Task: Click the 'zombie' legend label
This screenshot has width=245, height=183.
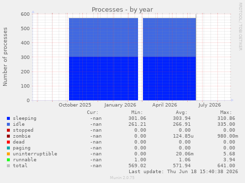Action: click(x=22, y=136)
